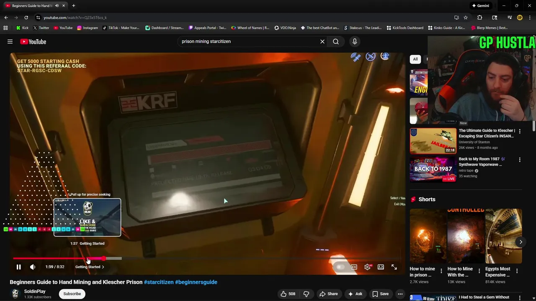536x301 pixels.
Task: Open the How to Mine With the short
Action: (466, 237)
